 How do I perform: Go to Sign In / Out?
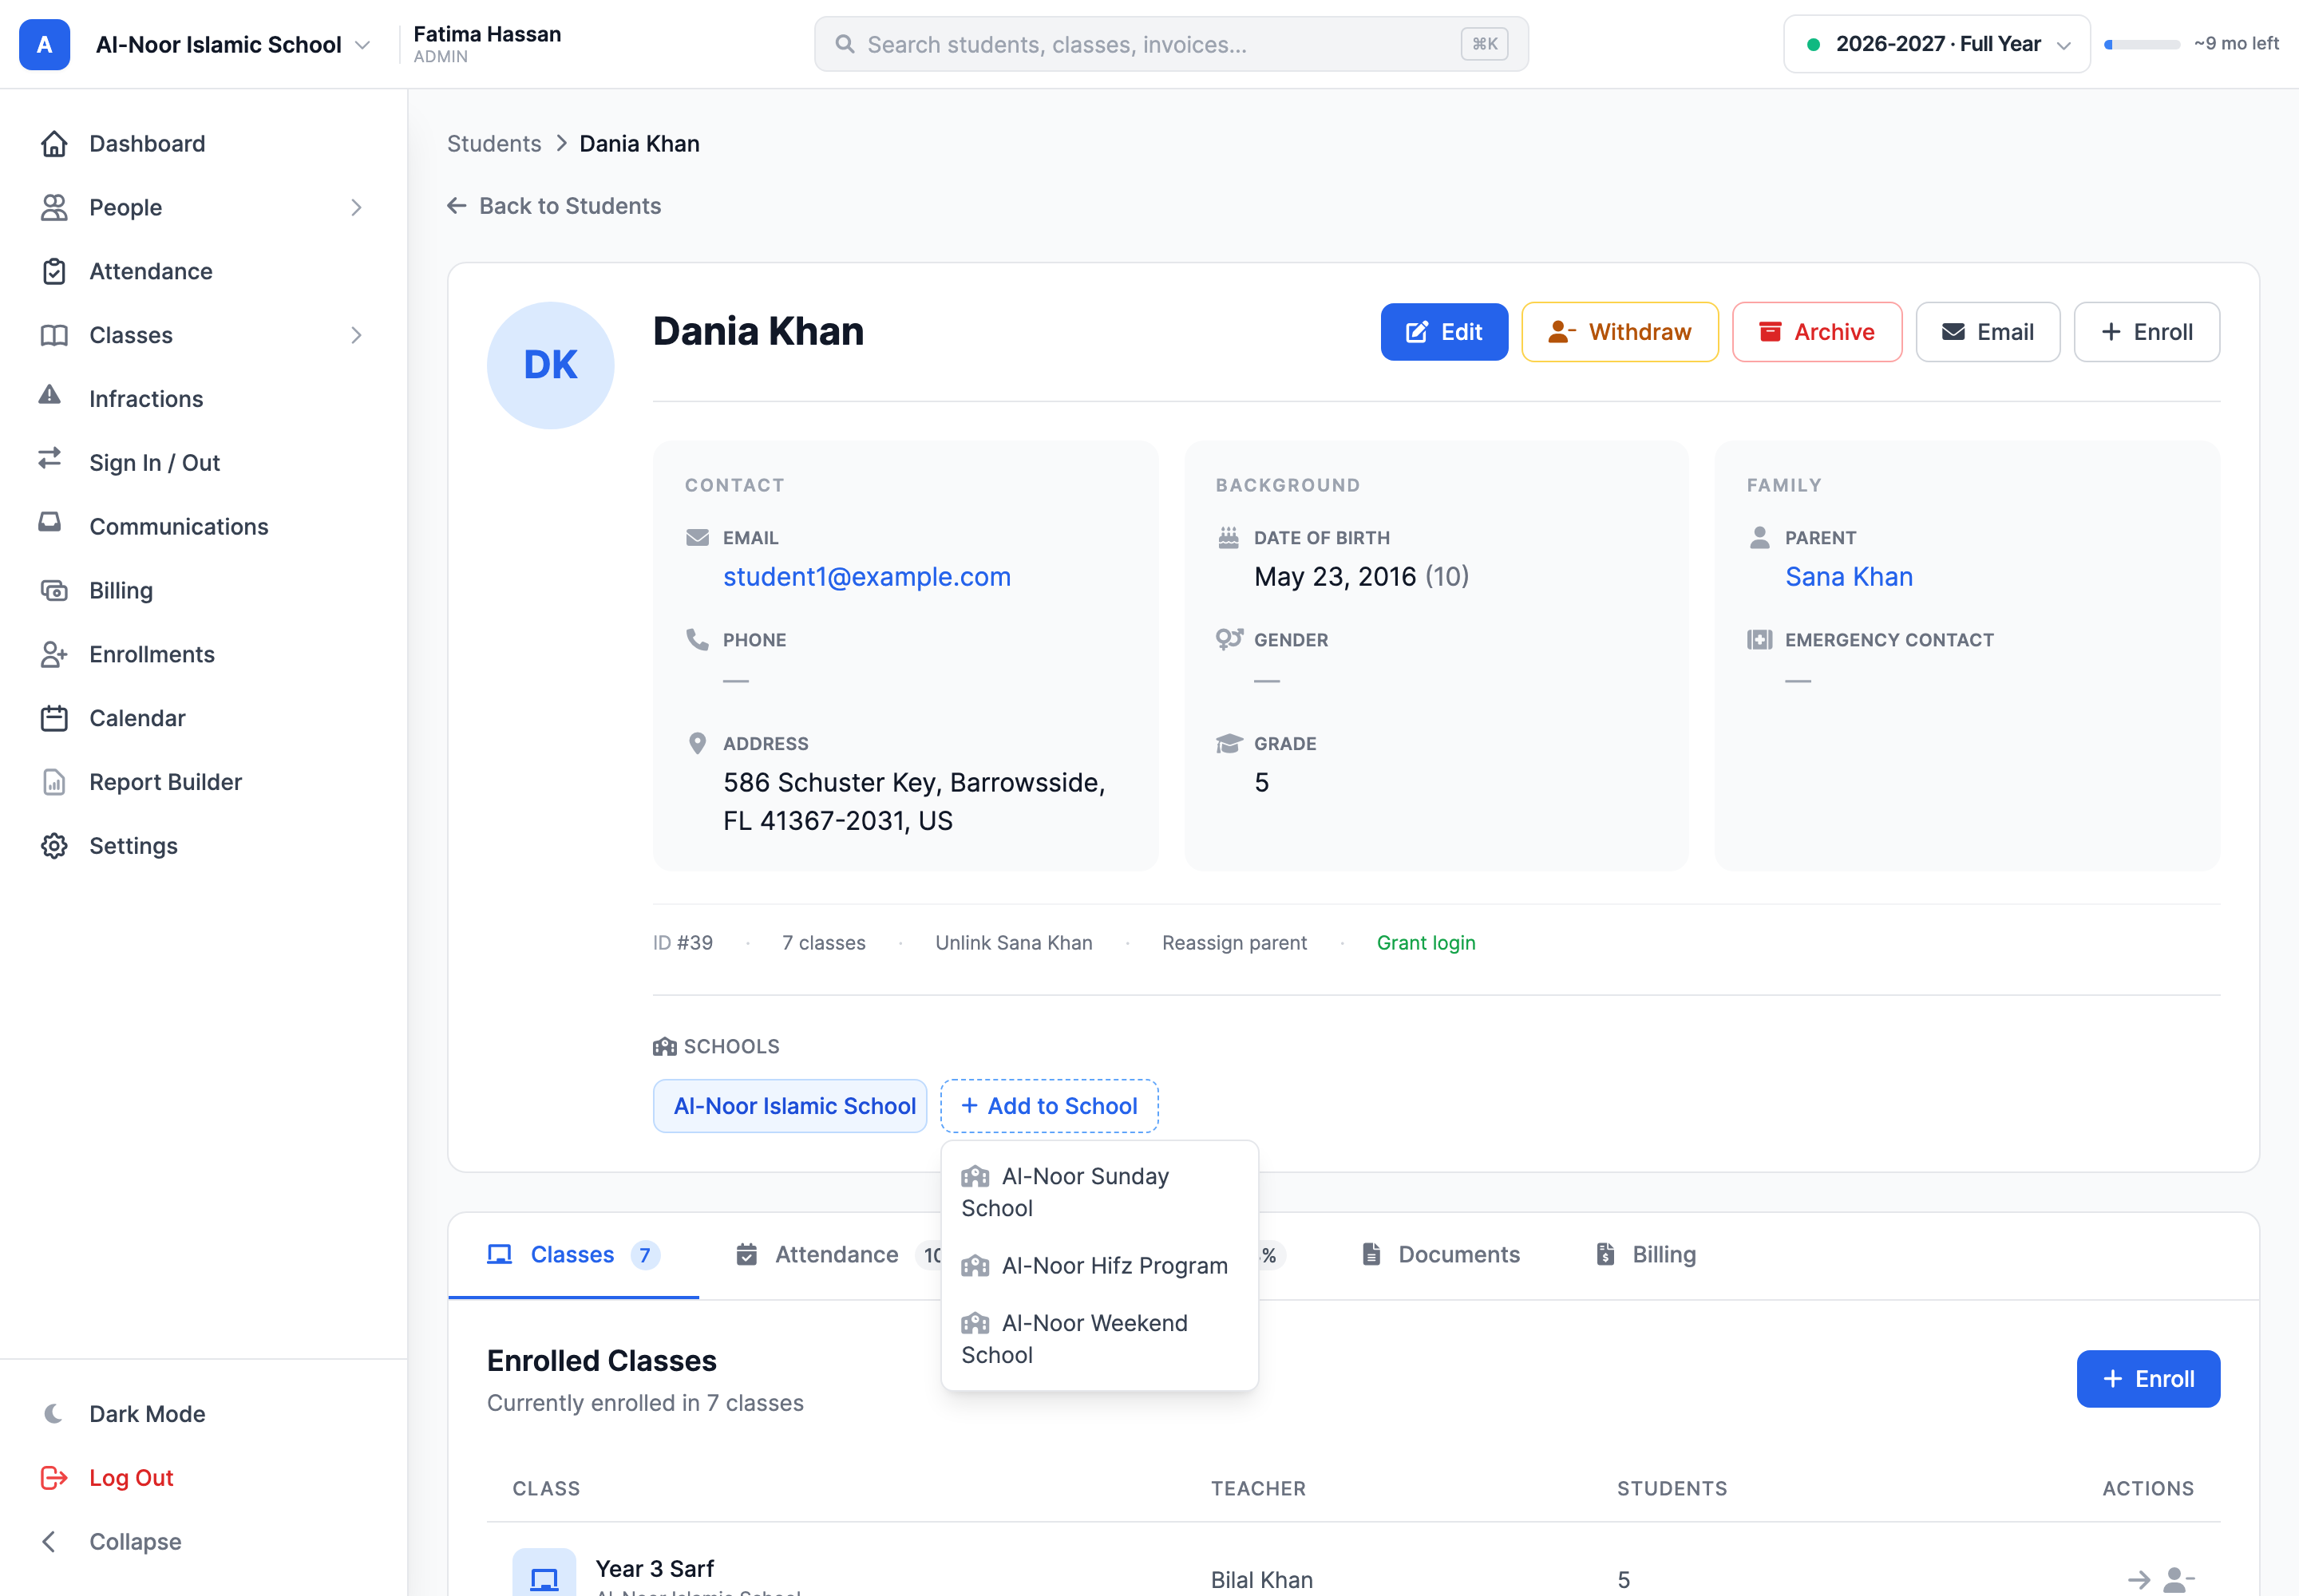pos(203,462)
